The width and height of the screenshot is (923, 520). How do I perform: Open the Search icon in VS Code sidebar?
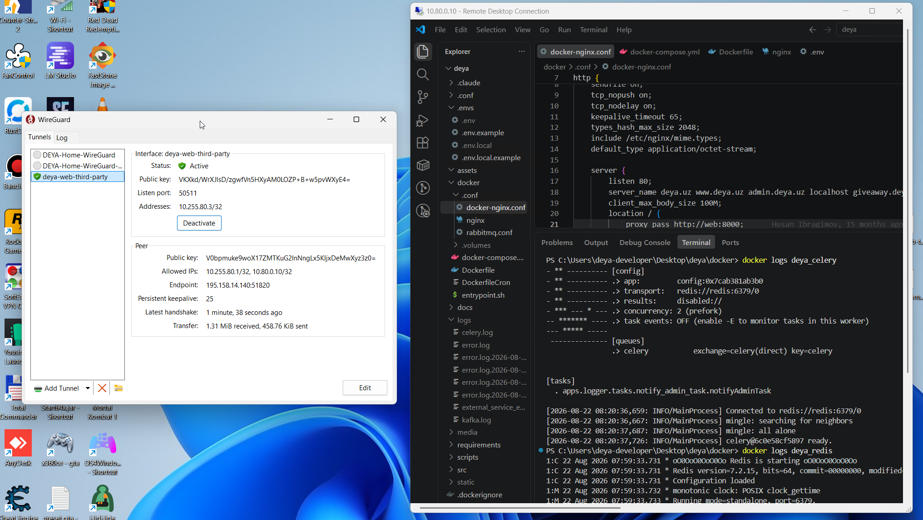pyautogui.click(x=423, y=74)
